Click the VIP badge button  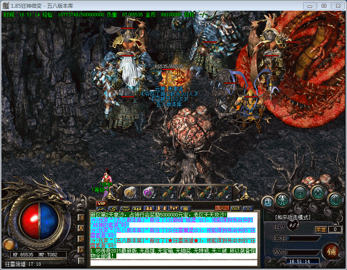(x=101, y=203)
